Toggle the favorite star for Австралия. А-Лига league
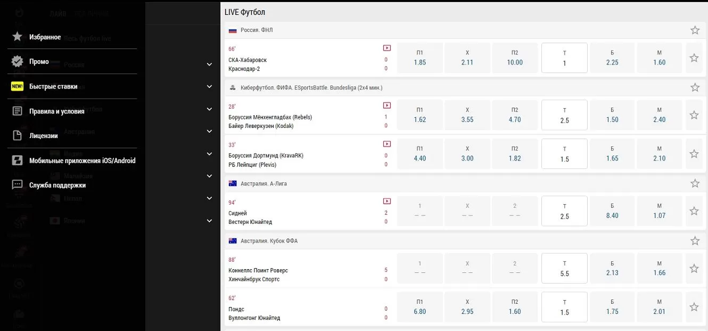Image resolution: width=708 pixels, height=331 pixels. tap(695, 184)
